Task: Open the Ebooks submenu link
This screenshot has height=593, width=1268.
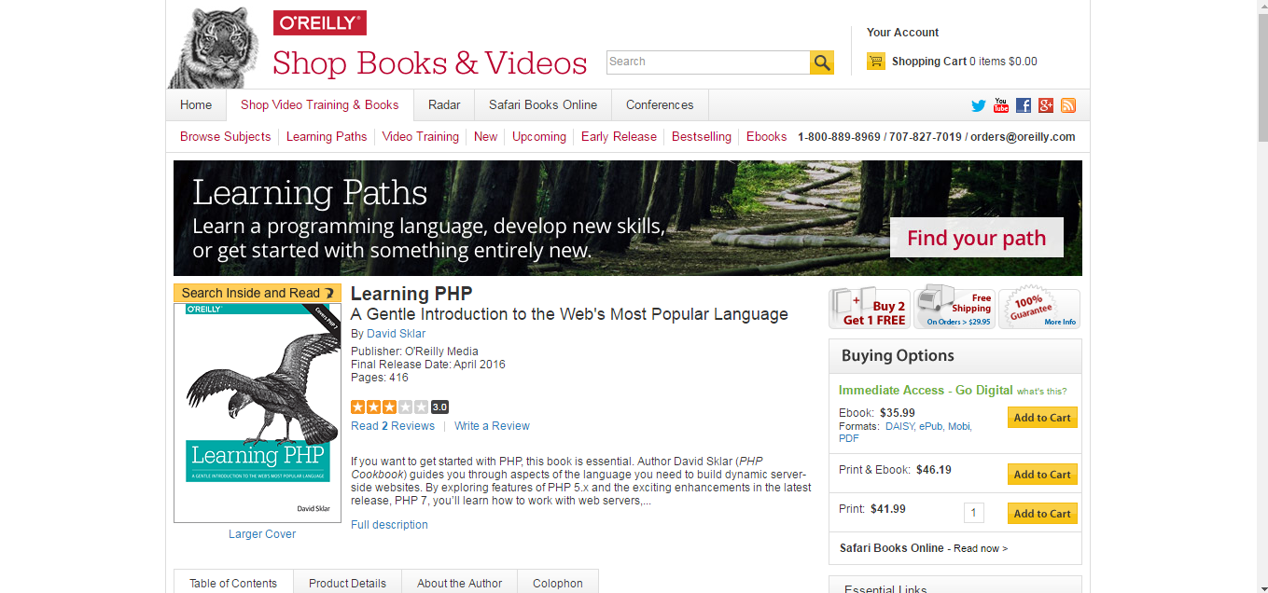Action: click(767, 136)
